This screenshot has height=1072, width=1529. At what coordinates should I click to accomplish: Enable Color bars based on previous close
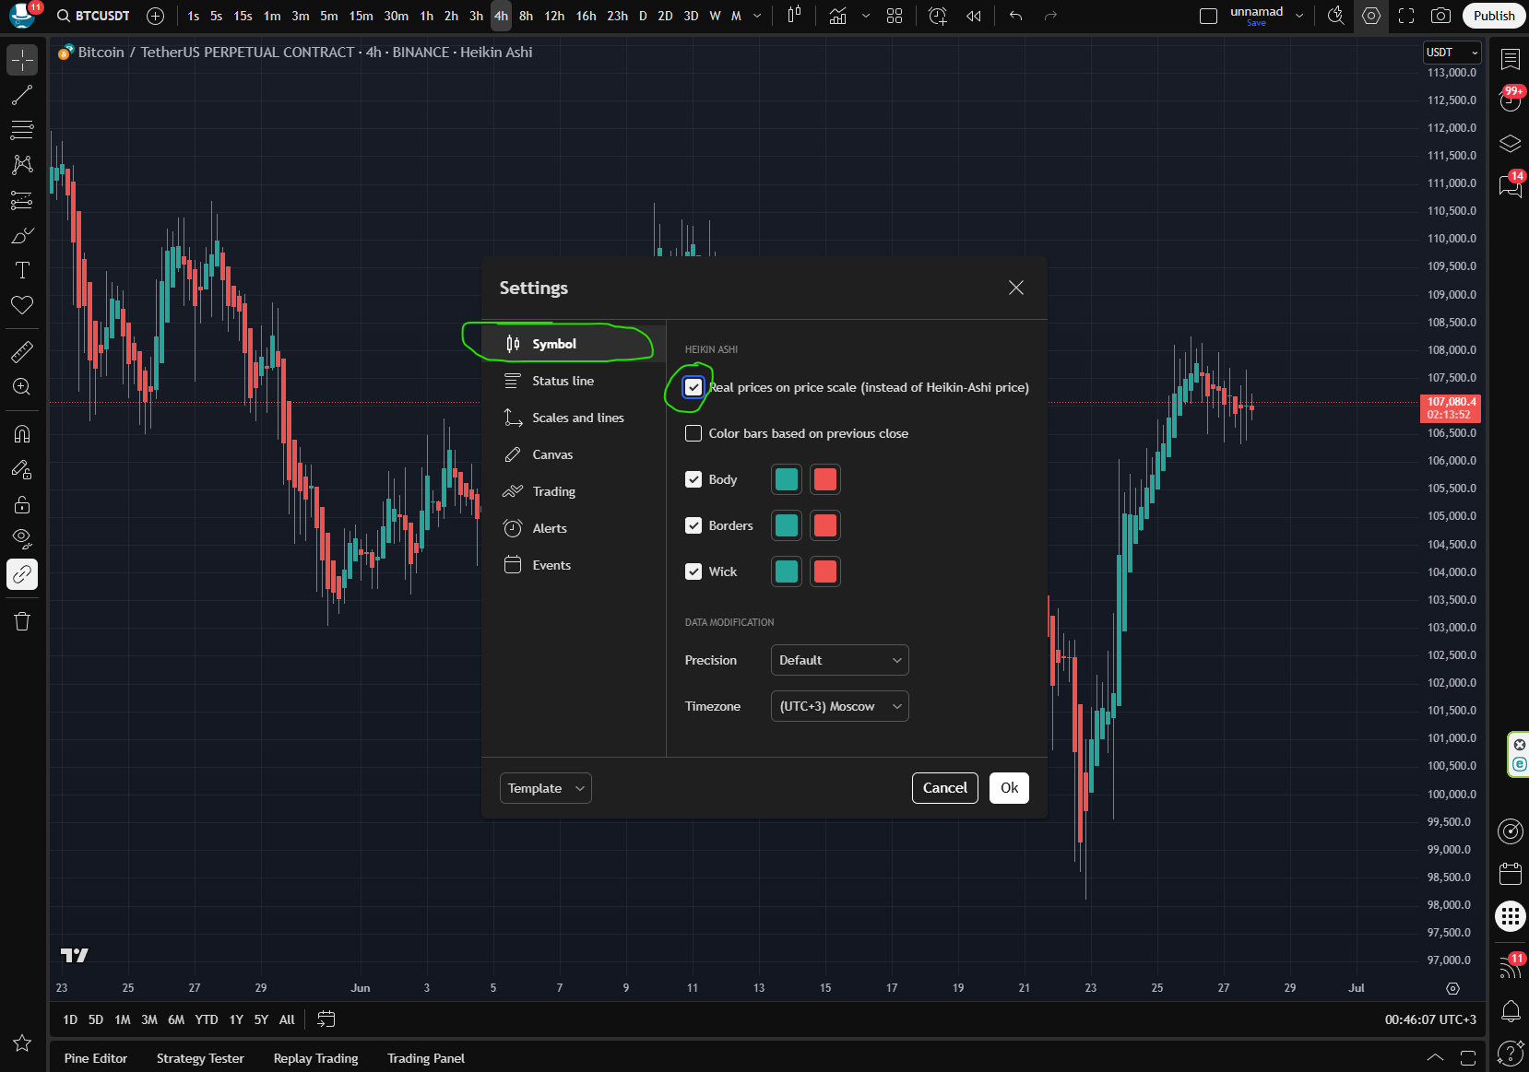(x=693, y=433)
